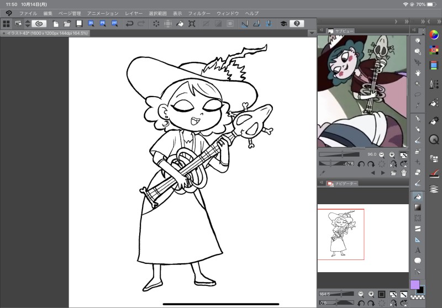
Task: Select the Zoom magnifier tool
Action: (x=418, y=41)
